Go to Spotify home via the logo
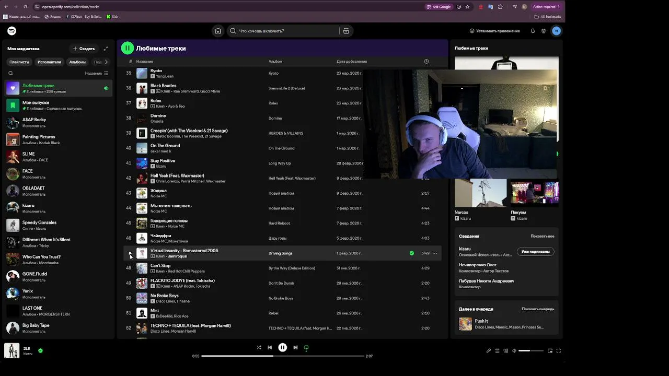669x376 pixels. coord(12,31)
